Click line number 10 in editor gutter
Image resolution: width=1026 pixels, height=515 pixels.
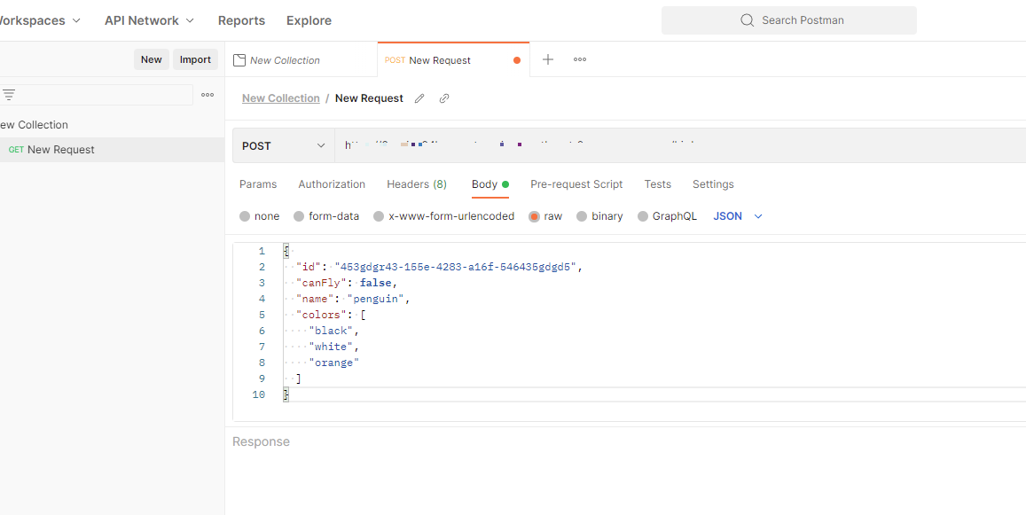tap(258, 394)
